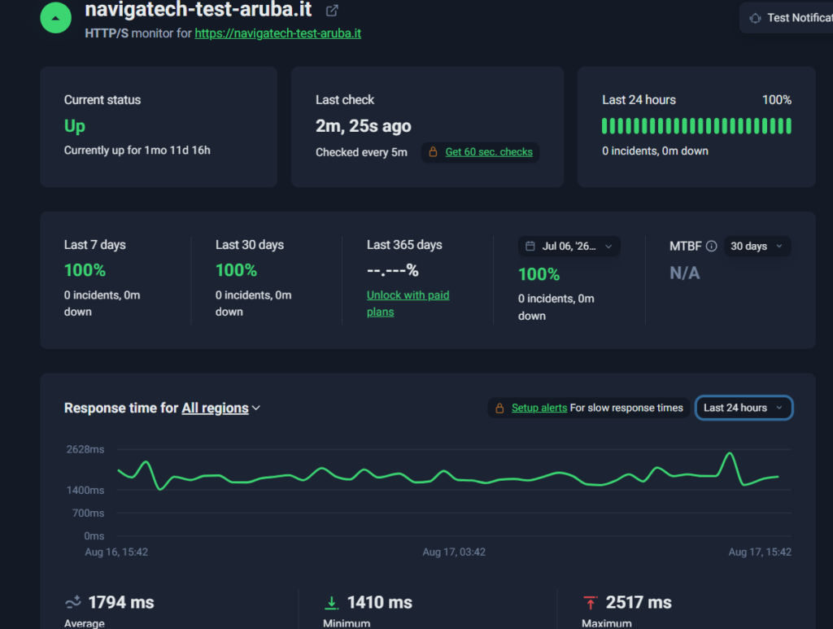This screenshot has width=833, height=629.
Task: Click the 1410 ms minimum value
Action: [x=379, y=602]
